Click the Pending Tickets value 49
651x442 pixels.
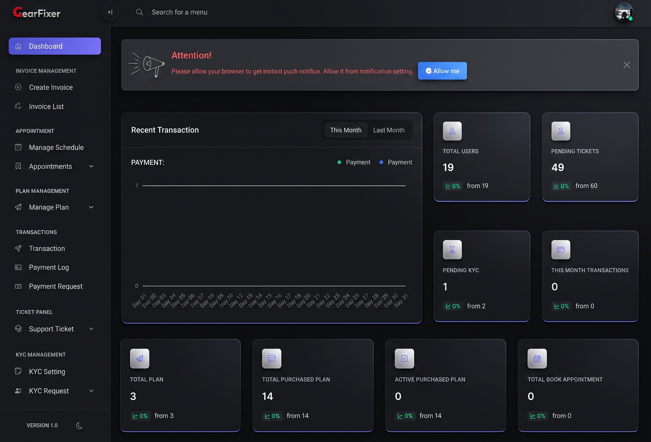click(x=557, y=167)
